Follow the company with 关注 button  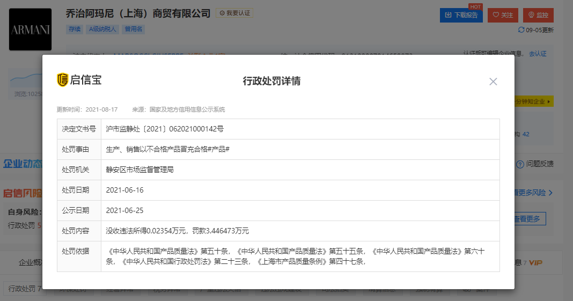pos(503,15)
